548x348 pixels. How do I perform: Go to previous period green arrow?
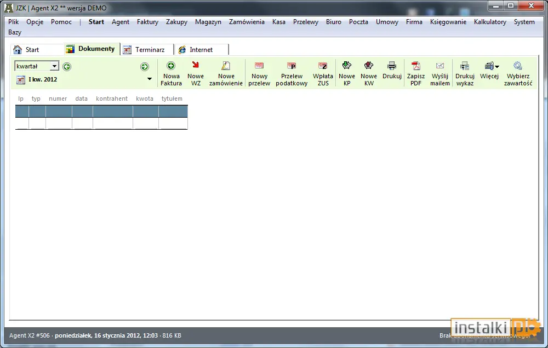[x=67, y=66]
